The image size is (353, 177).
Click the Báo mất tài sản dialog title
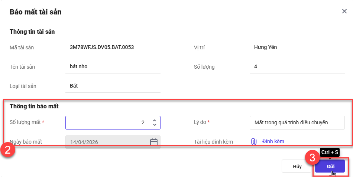pos(36,12)
